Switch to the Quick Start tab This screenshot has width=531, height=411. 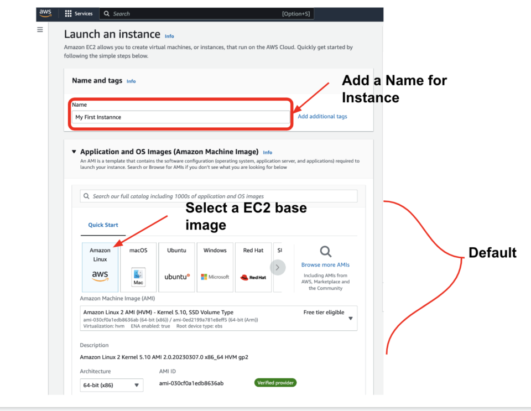102,225
